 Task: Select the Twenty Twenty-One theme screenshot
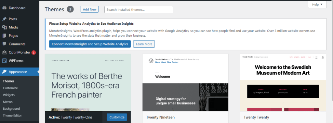tap(88, 82)
